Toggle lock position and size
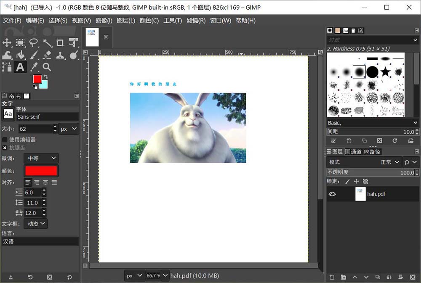Viewport: 421px width, 283px height. 356,181
